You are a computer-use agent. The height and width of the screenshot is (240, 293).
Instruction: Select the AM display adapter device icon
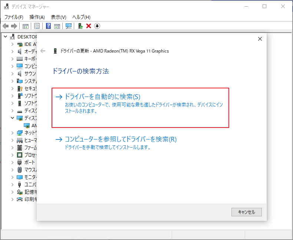[27, 126]
